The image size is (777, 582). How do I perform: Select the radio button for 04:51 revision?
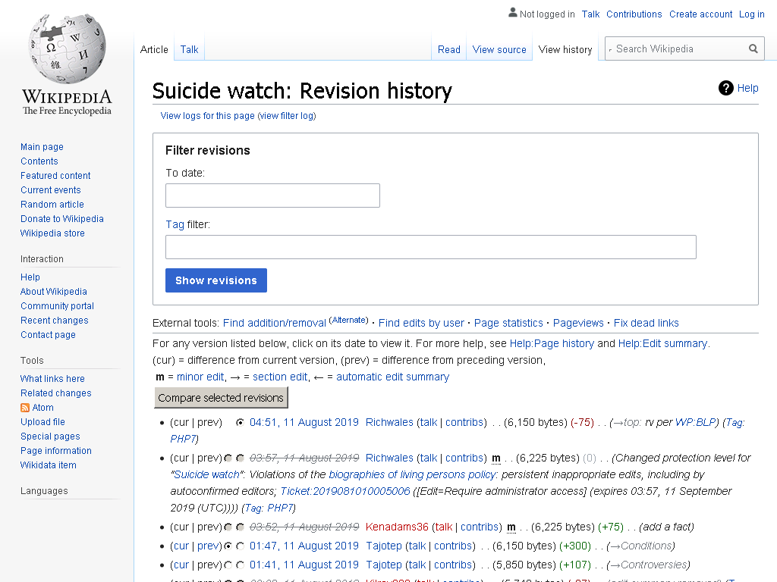coord(240,422)
